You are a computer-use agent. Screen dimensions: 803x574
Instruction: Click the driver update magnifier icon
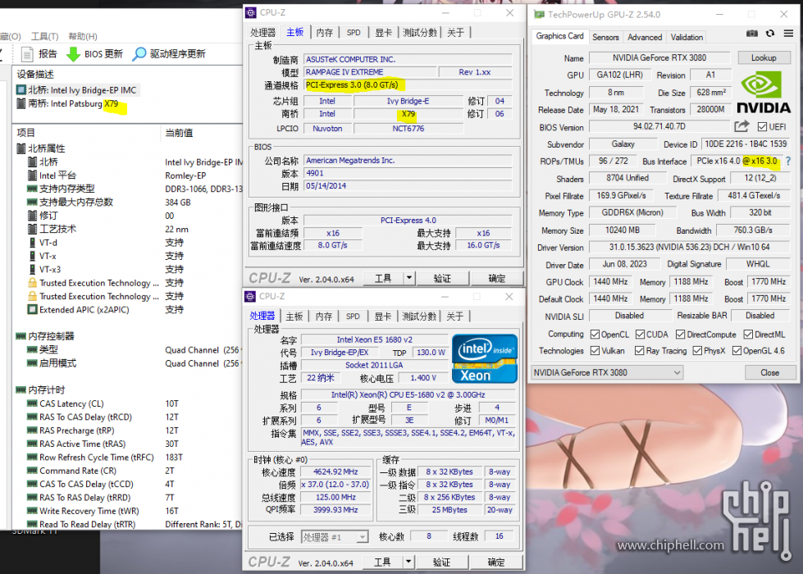(x=139, y=54)
